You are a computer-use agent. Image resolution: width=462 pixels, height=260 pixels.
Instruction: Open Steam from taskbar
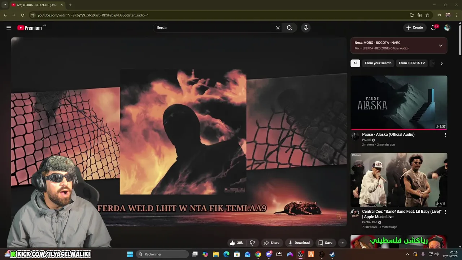[332, 254]
